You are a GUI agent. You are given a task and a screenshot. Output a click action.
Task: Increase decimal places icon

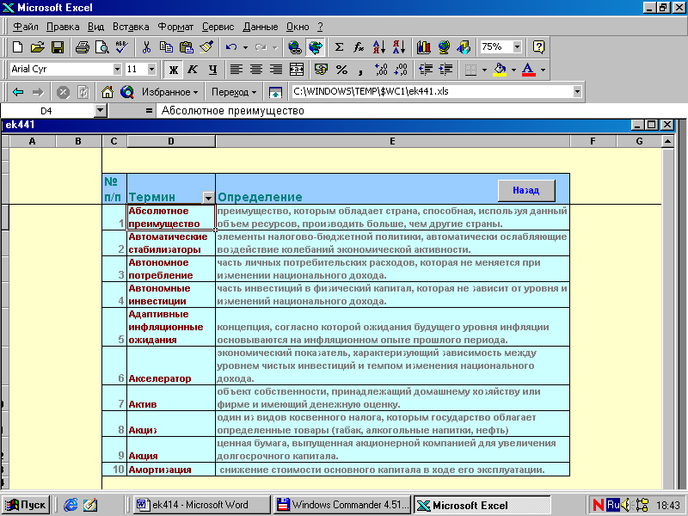pyautogui.click(x=381, y=70)
